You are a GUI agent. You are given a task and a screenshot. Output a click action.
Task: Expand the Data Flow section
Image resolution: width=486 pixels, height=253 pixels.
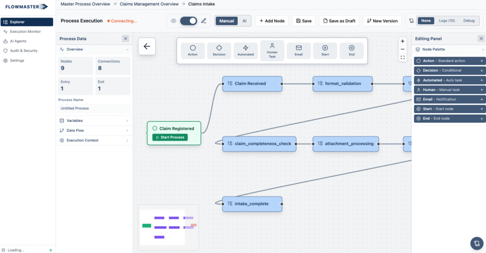93,130
